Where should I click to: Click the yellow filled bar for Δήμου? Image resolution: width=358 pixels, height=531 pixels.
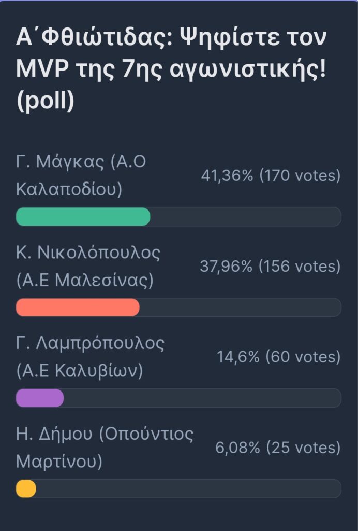[x=26, y=488]
